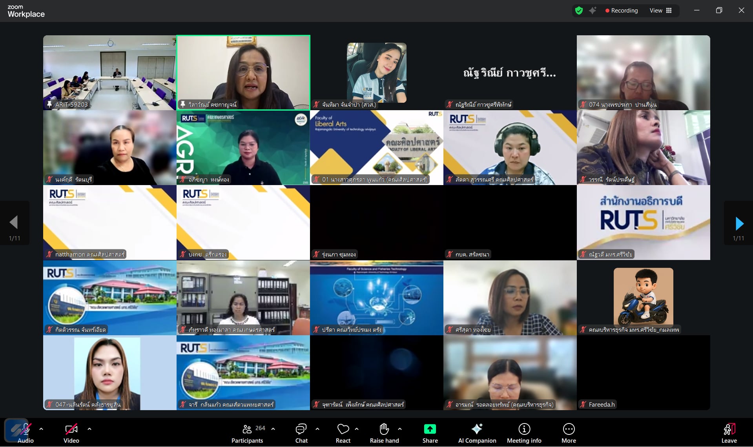Go to next gallery page
The width and height of the screenshot is (753, 447).
(739, 223)
